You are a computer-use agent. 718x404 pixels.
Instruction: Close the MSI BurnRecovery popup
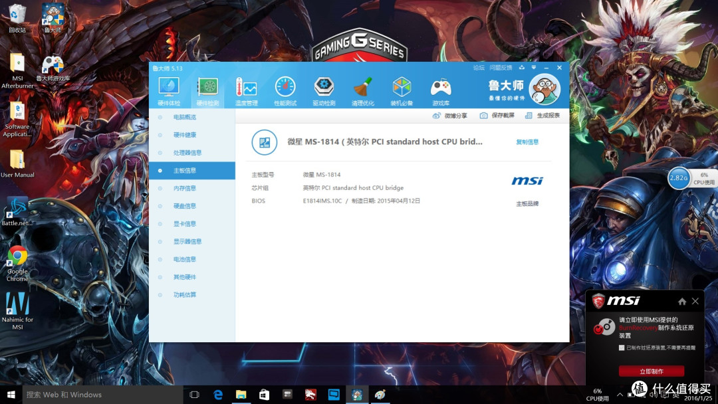pos(695,301)
